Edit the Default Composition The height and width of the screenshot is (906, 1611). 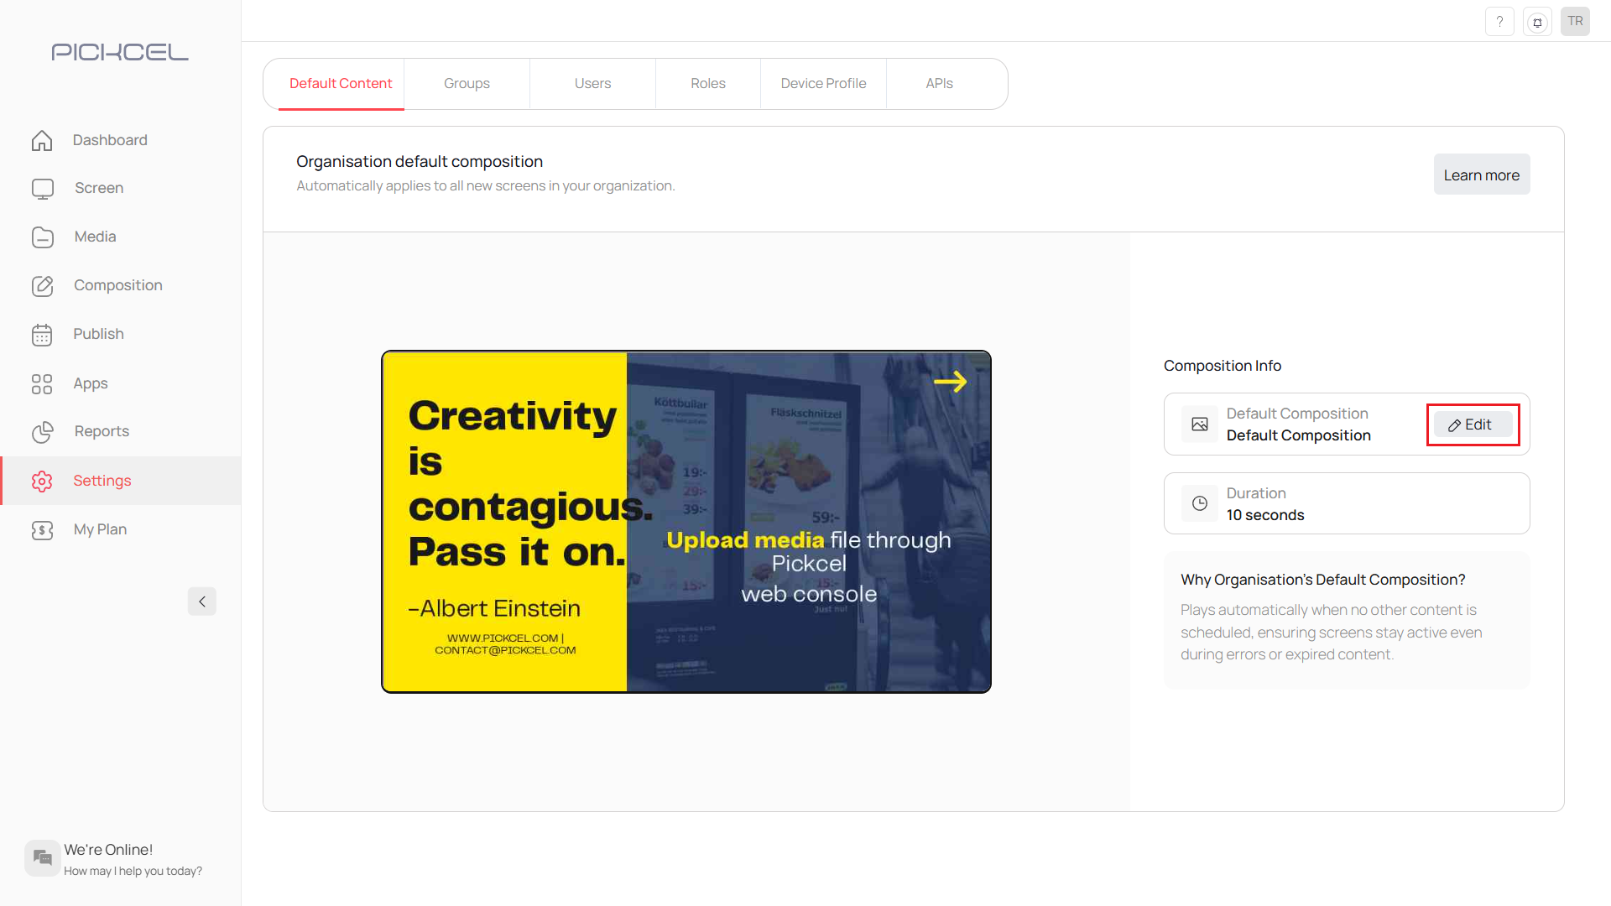click(x=1472, y=424)
